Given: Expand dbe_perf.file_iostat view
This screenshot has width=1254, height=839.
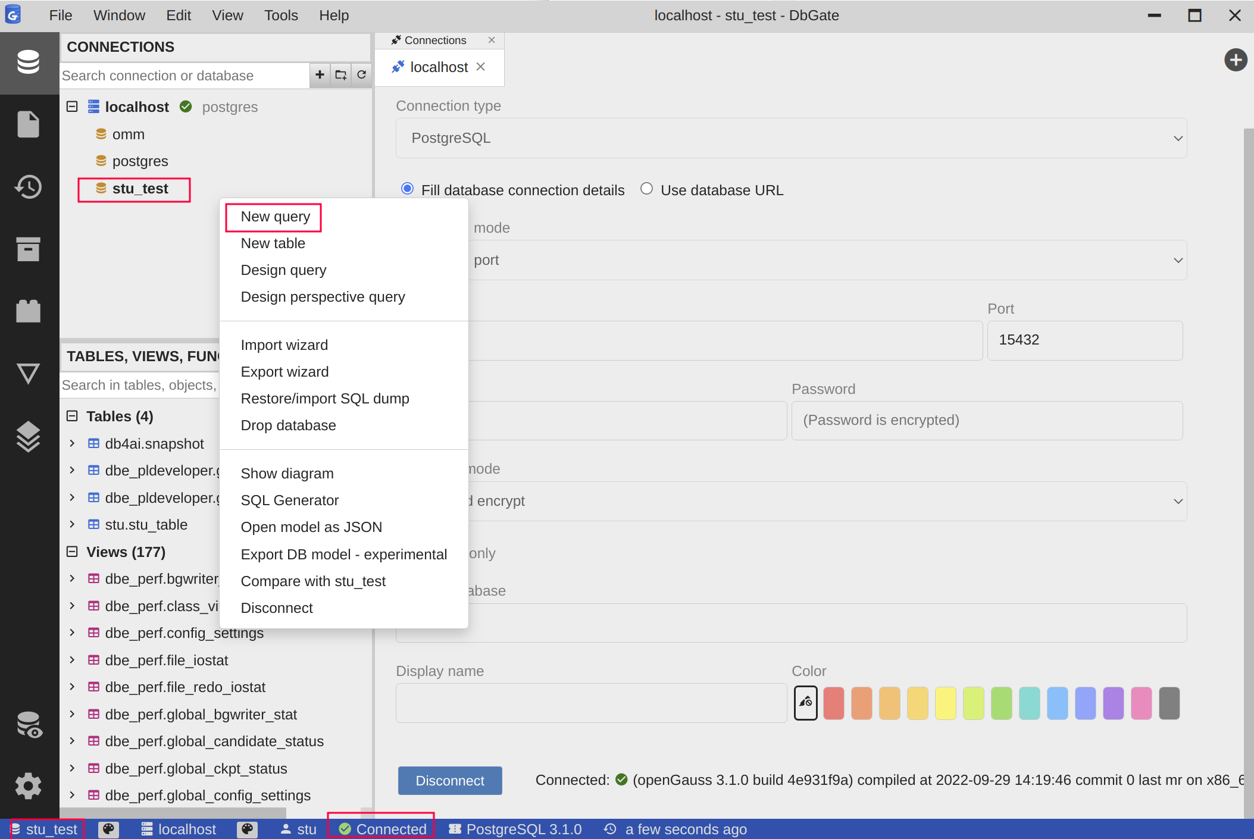Looking at the screenshot, I should point(72,660).
